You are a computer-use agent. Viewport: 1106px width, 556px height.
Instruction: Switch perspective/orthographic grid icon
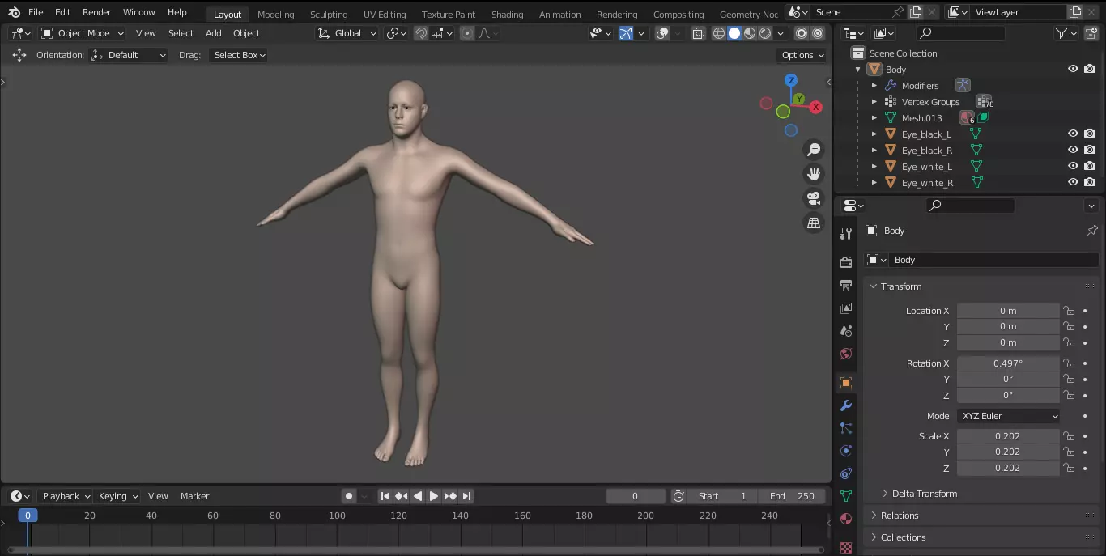click(814, 223)
